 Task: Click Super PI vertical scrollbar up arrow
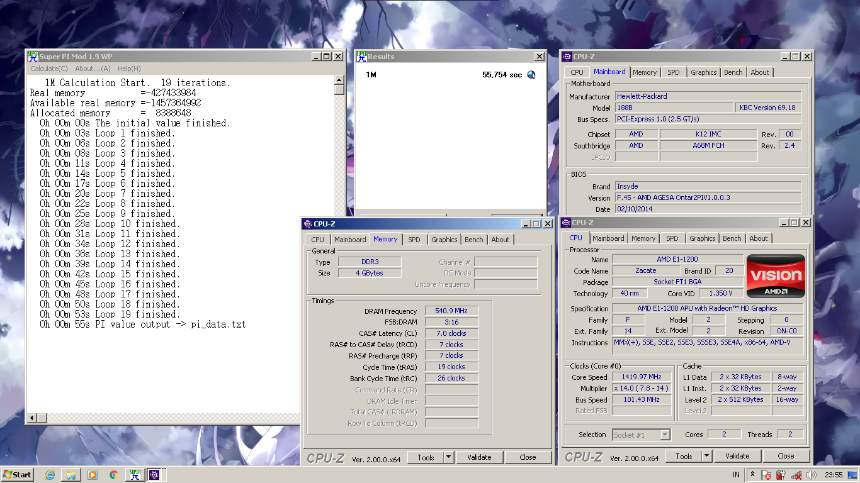pos(339,80)
